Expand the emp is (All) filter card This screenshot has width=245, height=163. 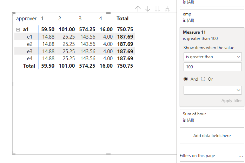pos(212,17)
